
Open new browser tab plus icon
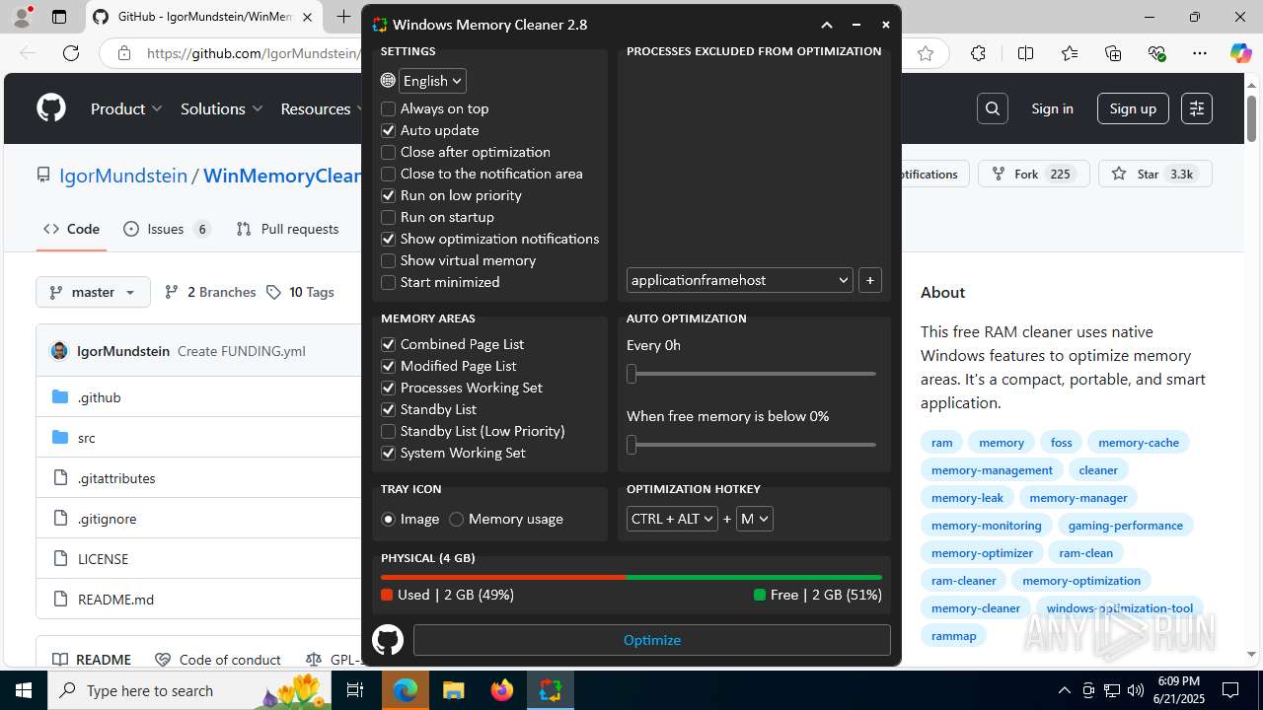(343, 17)
